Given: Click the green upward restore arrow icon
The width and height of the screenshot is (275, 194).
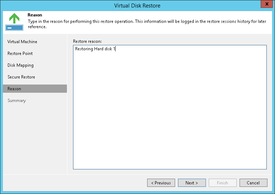Looking at the screenshot, I should 14,18.
